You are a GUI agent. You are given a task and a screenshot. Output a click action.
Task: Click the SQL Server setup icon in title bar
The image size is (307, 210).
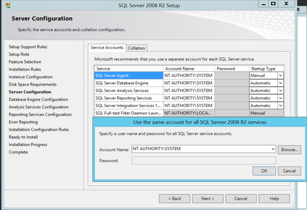[8, 5]
